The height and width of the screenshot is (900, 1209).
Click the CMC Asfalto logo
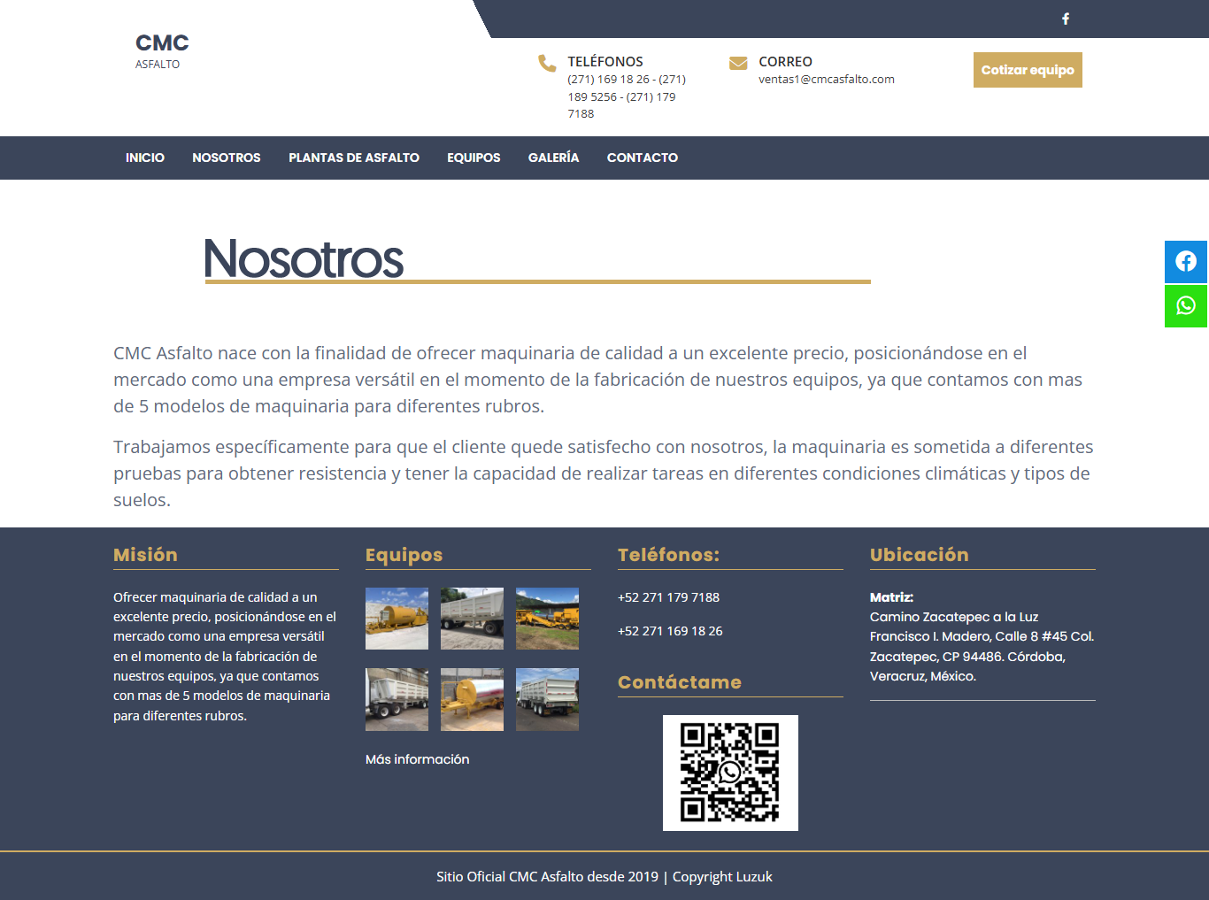click(162, 50)
